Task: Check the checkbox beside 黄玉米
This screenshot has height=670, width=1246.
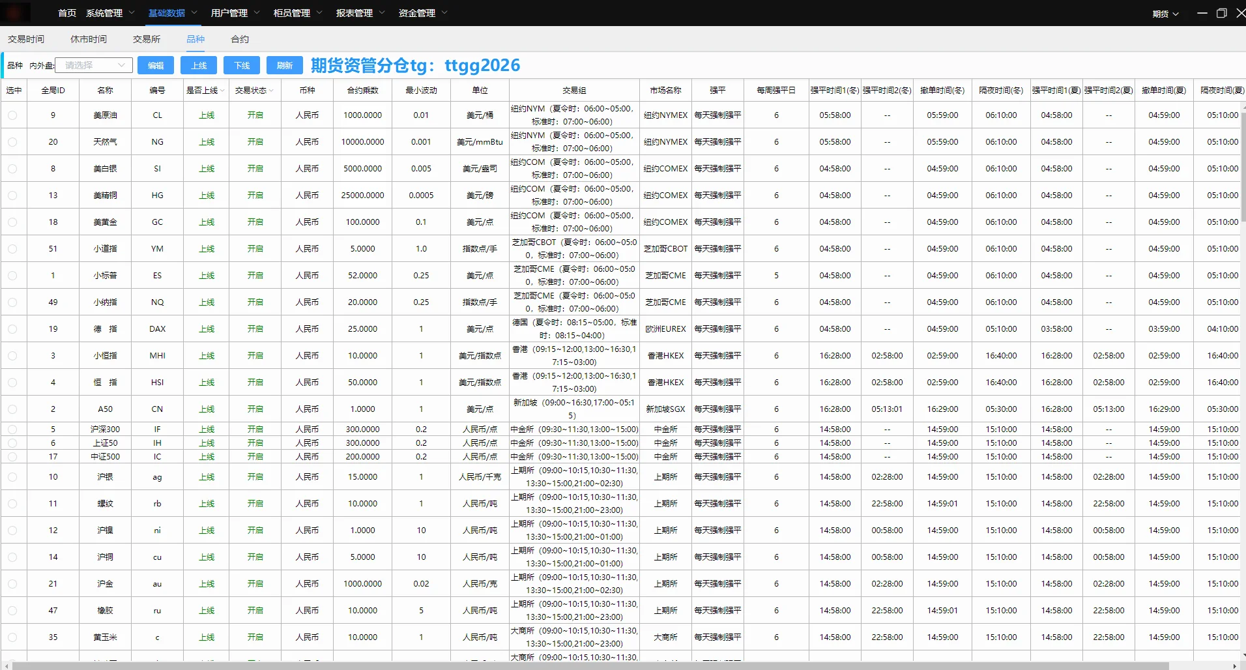Action: point(12,637)
